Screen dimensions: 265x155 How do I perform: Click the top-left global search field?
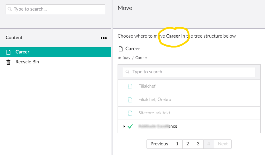[x=55, y=9]
